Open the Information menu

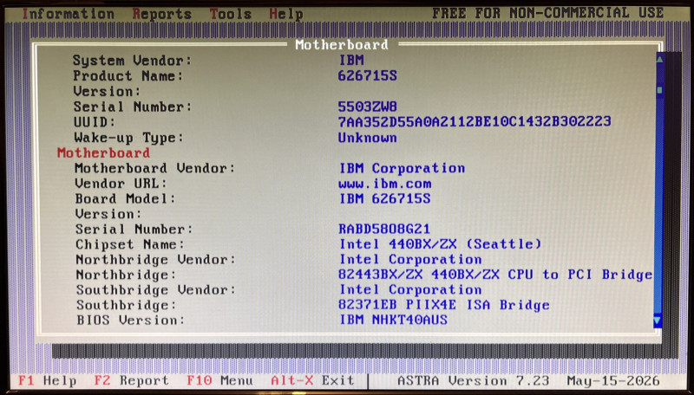click(x=69, y=14)
